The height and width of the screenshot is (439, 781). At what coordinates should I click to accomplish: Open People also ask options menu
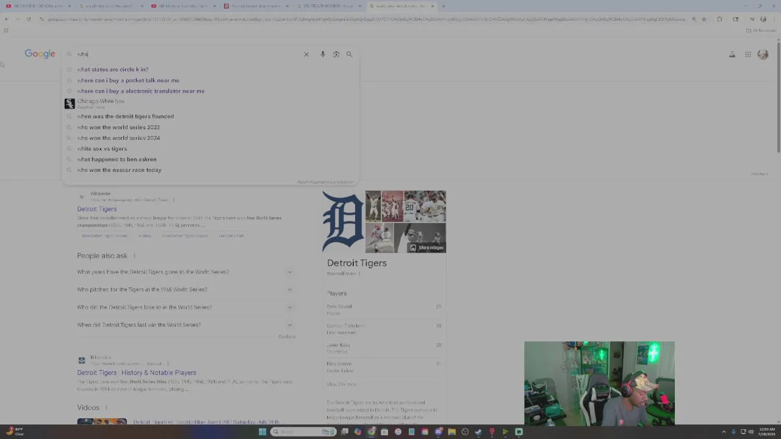[134, 256]
